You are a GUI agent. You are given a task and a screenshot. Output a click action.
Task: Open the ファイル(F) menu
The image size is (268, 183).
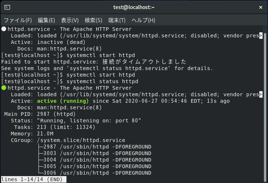tap(18, 20)
